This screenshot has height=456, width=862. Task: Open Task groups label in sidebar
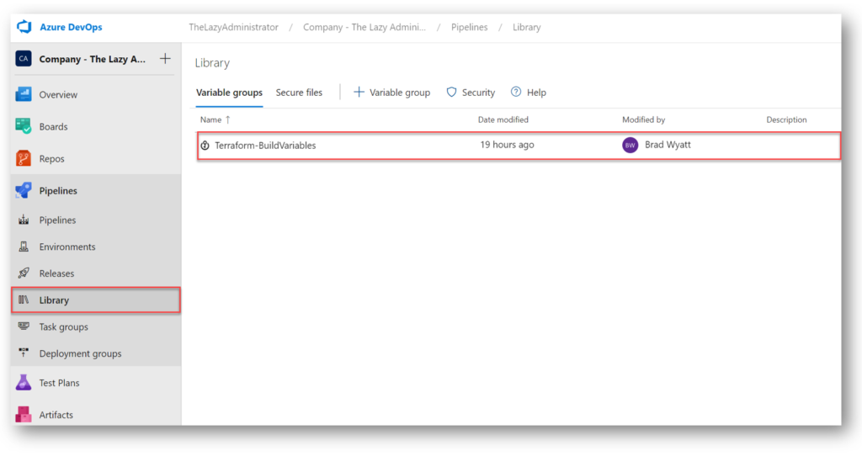point(63,327)
